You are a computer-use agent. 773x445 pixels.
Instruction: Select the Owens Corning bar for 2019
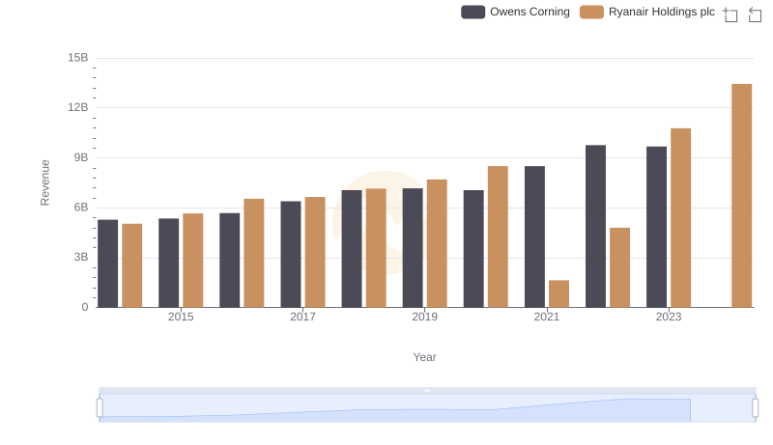pyautogui.click(x=413, y=248)
